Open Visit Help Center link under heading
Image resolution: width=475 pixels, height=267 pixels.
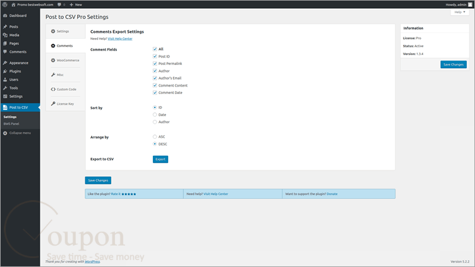120,39
